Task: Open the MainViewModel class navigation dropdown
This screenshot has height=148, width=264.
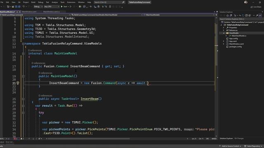Action: [x=107, y=15]
